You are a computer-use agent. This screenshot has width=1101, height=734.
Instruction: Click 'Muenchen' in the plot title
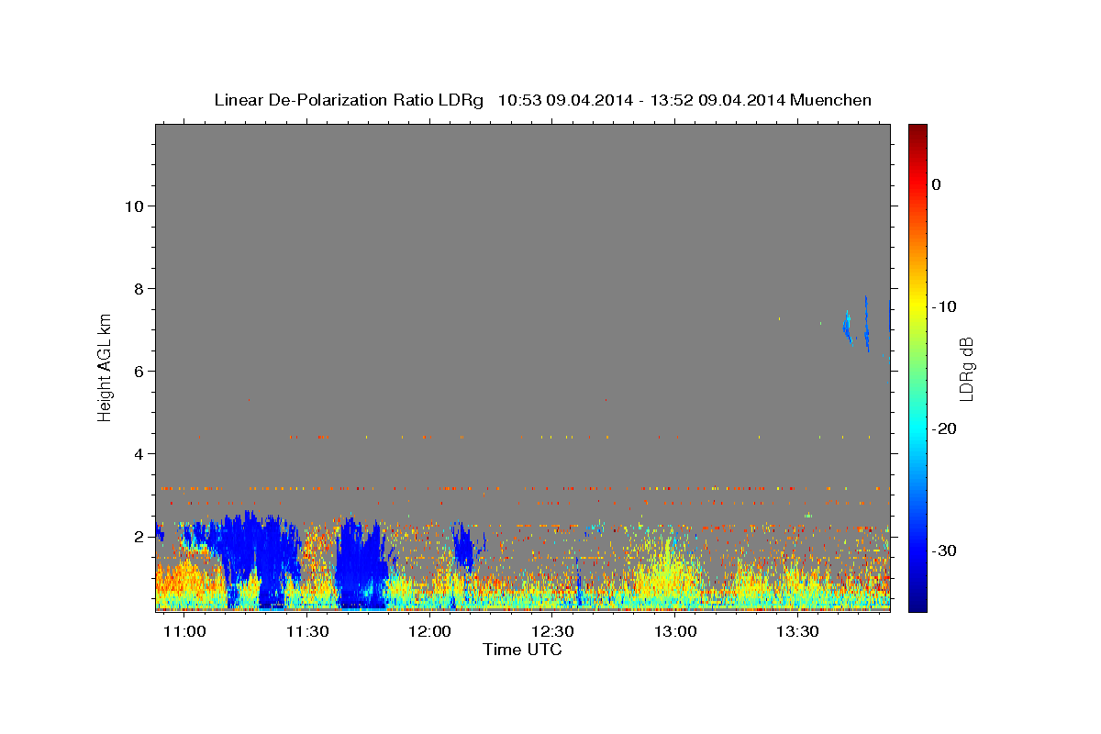point(830,100)
